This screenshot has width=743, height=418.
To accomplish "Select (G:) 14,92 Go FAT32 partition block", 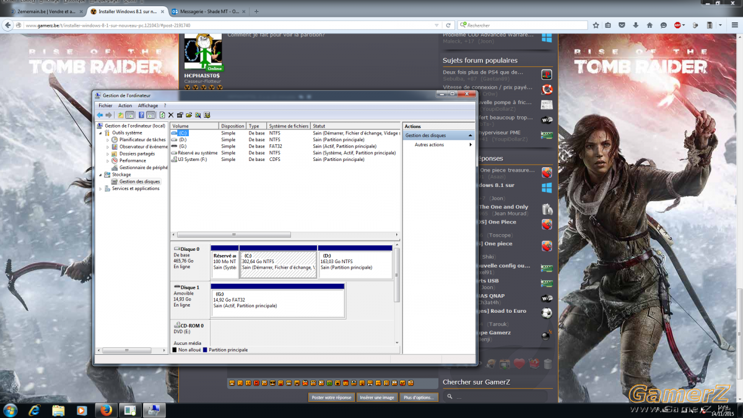I will click(277, 300).
